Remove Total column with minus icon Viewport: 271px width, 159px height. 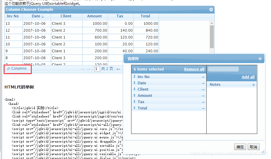(203, 108)
